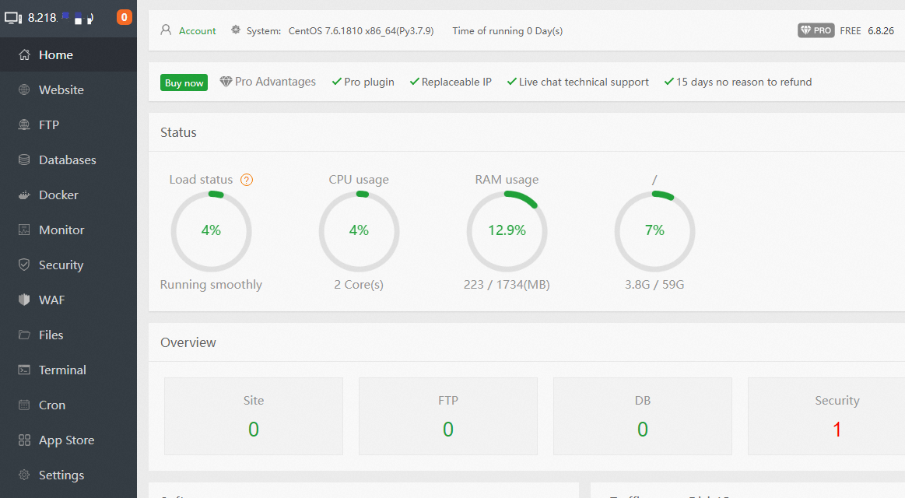Click the Live chat technical support label

click(584, 82)
